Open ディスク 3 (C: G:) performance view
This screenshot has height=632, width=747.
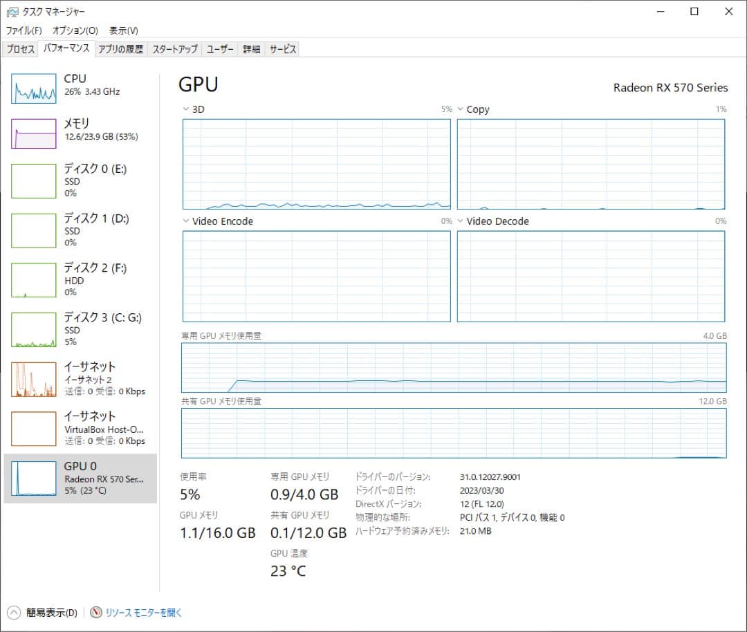(x=80, y=329)
